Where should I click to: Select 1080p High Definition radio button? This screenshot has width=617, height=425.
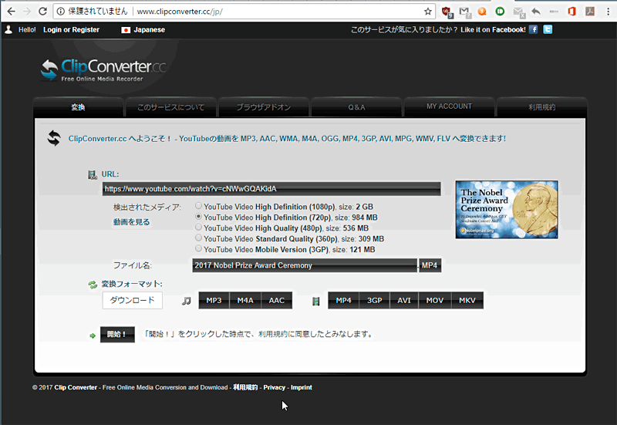tap(199, 206)
